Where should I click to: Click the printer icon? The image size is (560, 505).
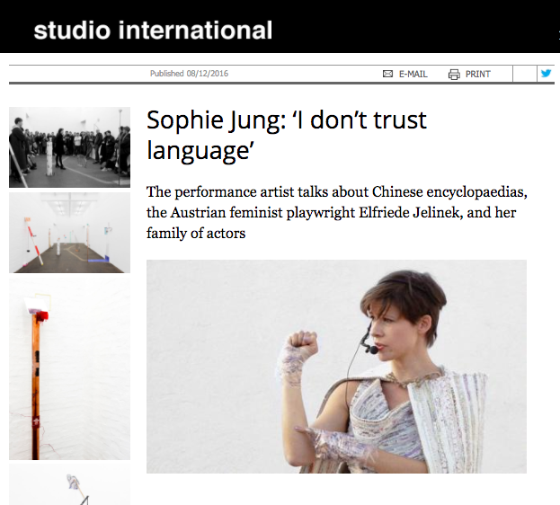click(454, 75)
